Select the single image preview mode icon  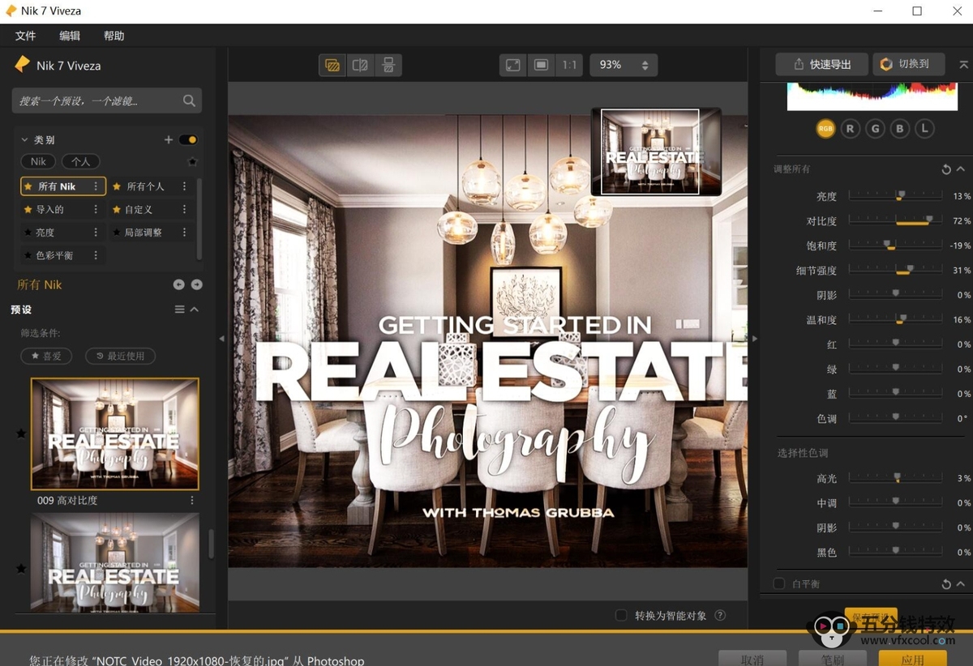tap(332, 65)
